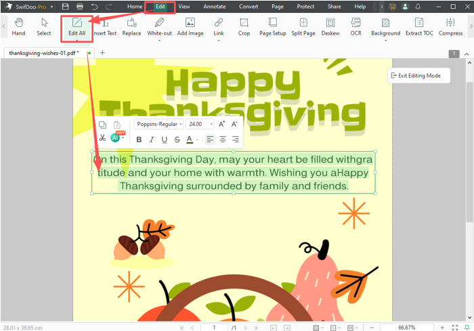This screenshot has width=474, height=331.
Task: Run the Deskew tool
Action: [x=330, y=27]
